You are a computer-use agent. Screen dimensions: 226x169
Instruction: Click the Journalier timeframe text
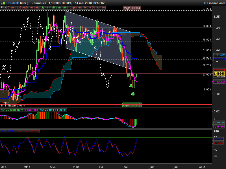tap(39, 3)
